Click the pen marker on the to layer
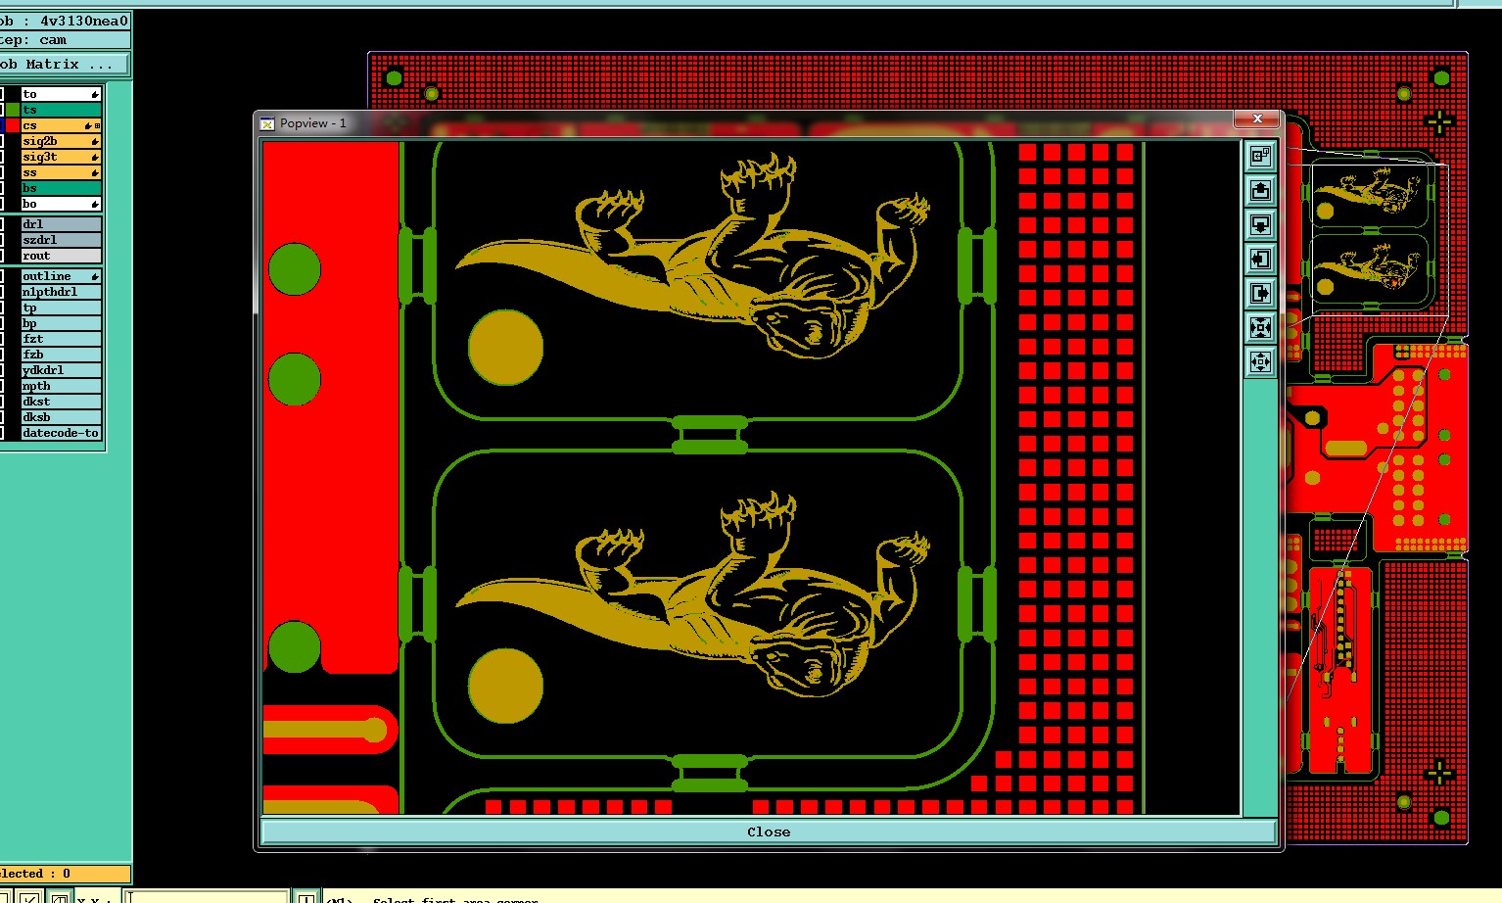Image resolution: width=1502 pixels, height=903 pixels. (x=94, y=95)
